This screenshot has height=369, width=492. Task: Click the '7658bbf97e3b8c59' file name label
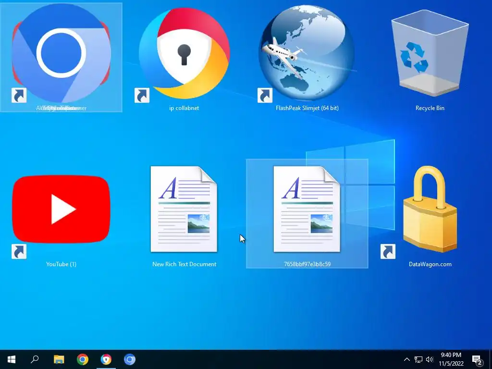(x=307, y=264)
